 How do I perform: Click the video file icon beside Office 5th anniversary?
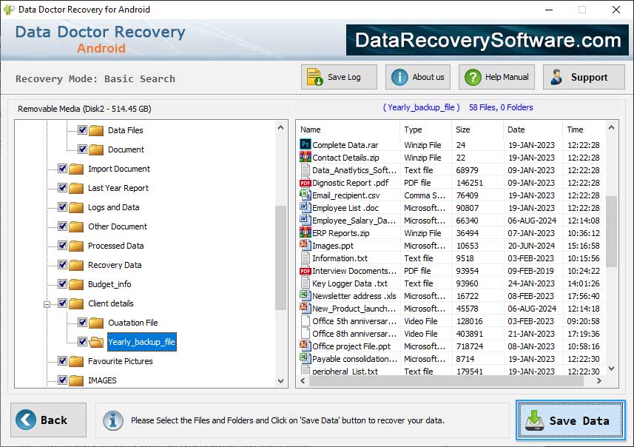point(306,321)
